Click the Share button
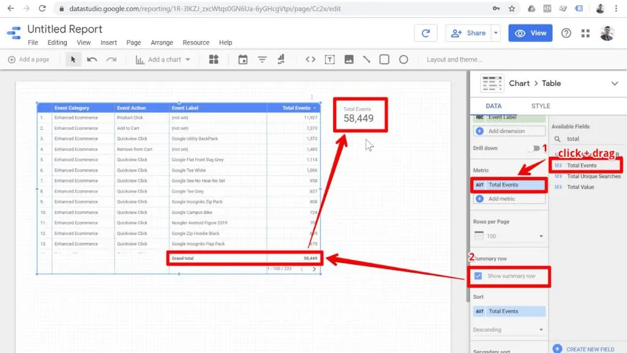 click(468, 32)
